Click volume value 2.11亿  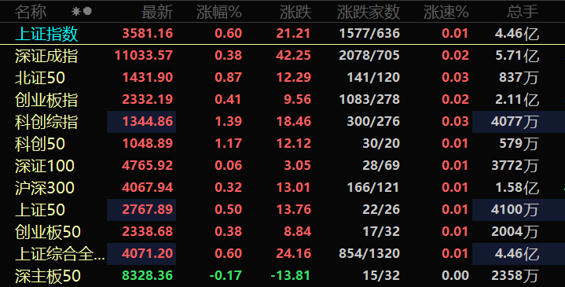pyautogui.click(x=517, y=100)
